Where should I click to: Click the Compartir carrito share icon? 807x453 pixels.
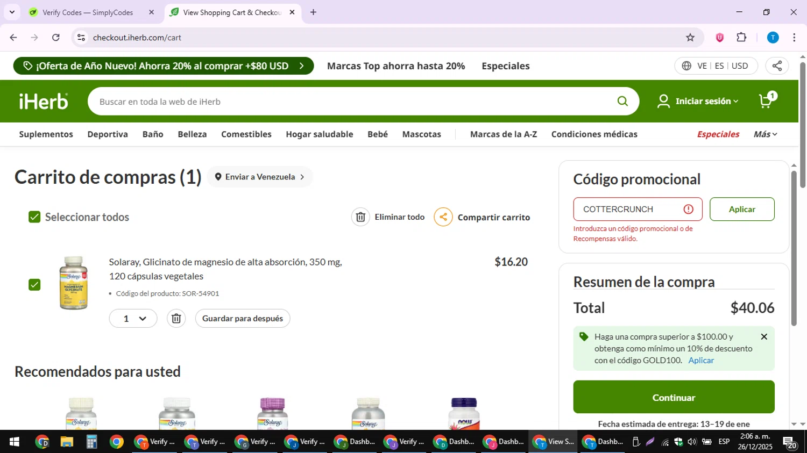coord(443,217)
